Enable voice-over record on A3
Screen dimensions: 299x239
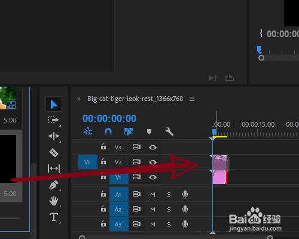(185, 224)
